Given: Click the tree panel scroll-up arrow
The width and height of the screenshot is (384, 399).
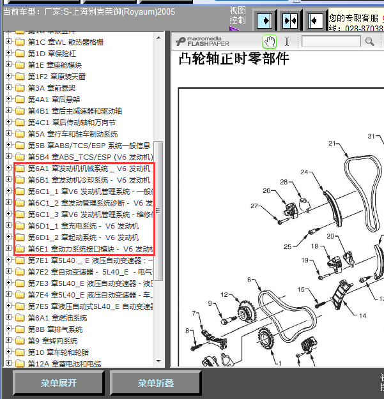Looking at the screenshot, I should point(158,38).
